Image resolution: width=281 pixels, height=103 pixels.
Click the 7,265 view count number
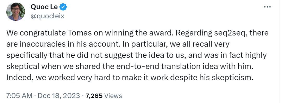click(x=94, y=96)
